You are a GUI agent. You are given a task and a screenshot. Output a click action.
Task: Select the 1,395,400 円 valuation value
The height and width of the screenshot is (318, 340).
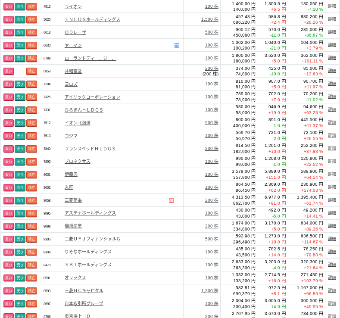pyautogui.click(x=310, y=197)
